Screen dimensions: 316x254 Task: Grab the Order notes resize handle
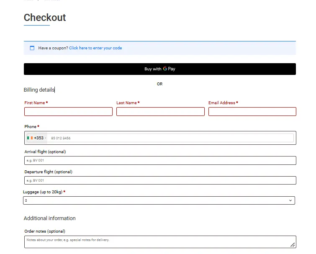point(293,245)
